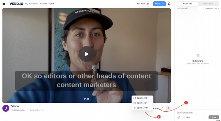Click the VEED.IO logo
This screenshot has width=221, height=121.
[x=16, y=4]
